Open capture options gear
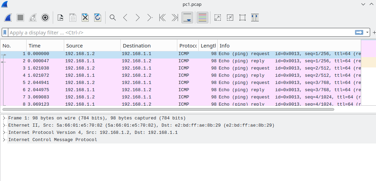 point(45,18)
